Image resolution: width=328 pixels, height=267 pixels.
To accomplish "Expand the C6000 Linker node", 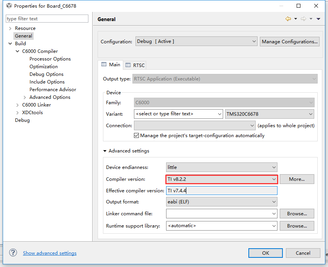I will pos(18,105).
